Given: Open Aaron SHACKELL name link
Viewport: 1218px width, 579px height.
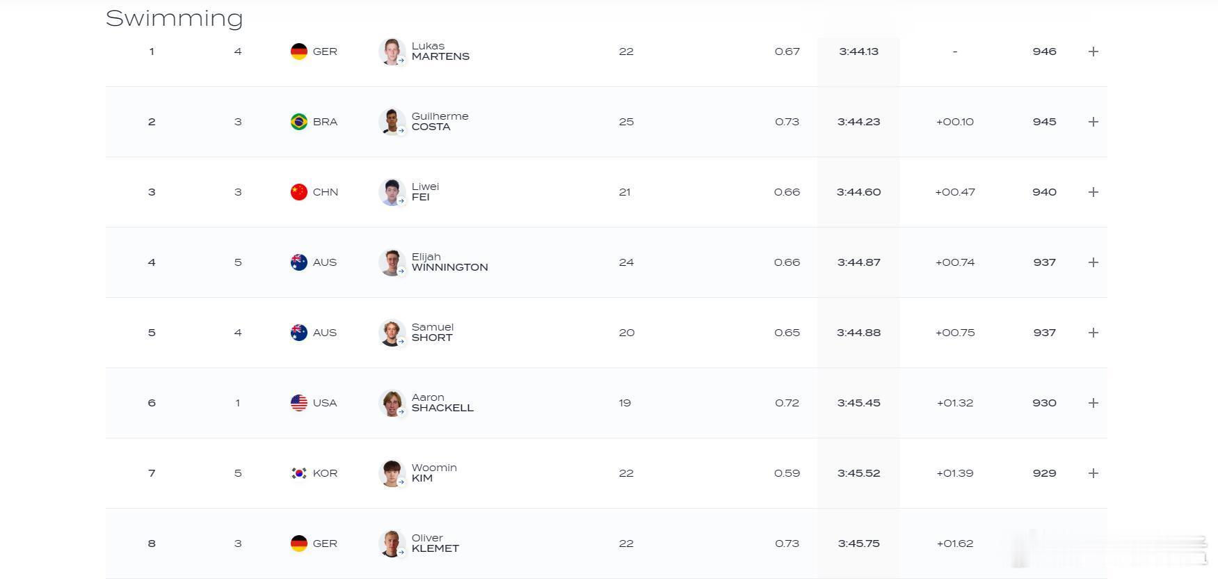Looking at the screenshot, I should (x=442, y=403).
